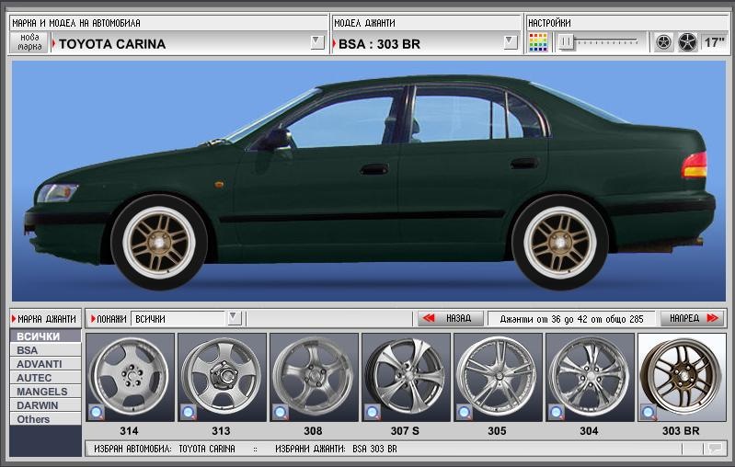Click the МАРКА ДЖАНТИ panel header
The image size is (735, 467).
[x=45, y=318]
